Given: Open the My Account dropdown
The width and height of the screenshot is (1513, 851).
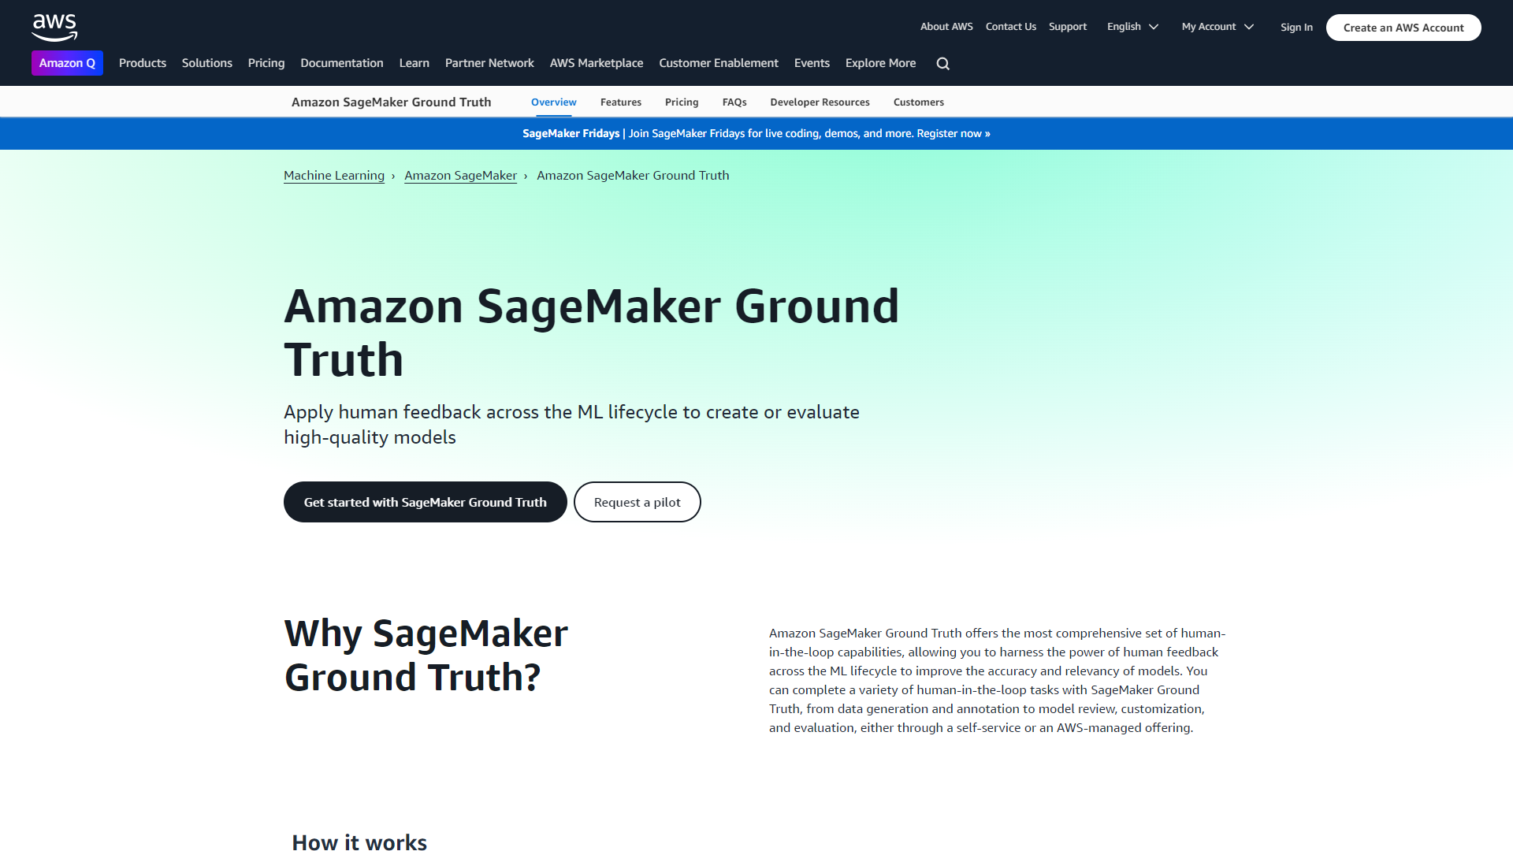Looking at the screenshot, I should (x=1217, y=26).
